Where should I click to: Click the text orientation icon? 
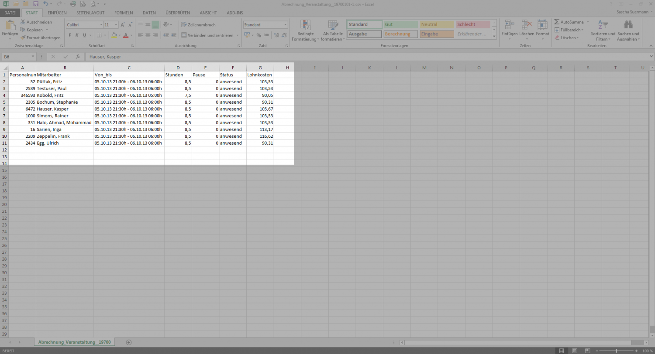pyautogui.click(x=166, y=24)
